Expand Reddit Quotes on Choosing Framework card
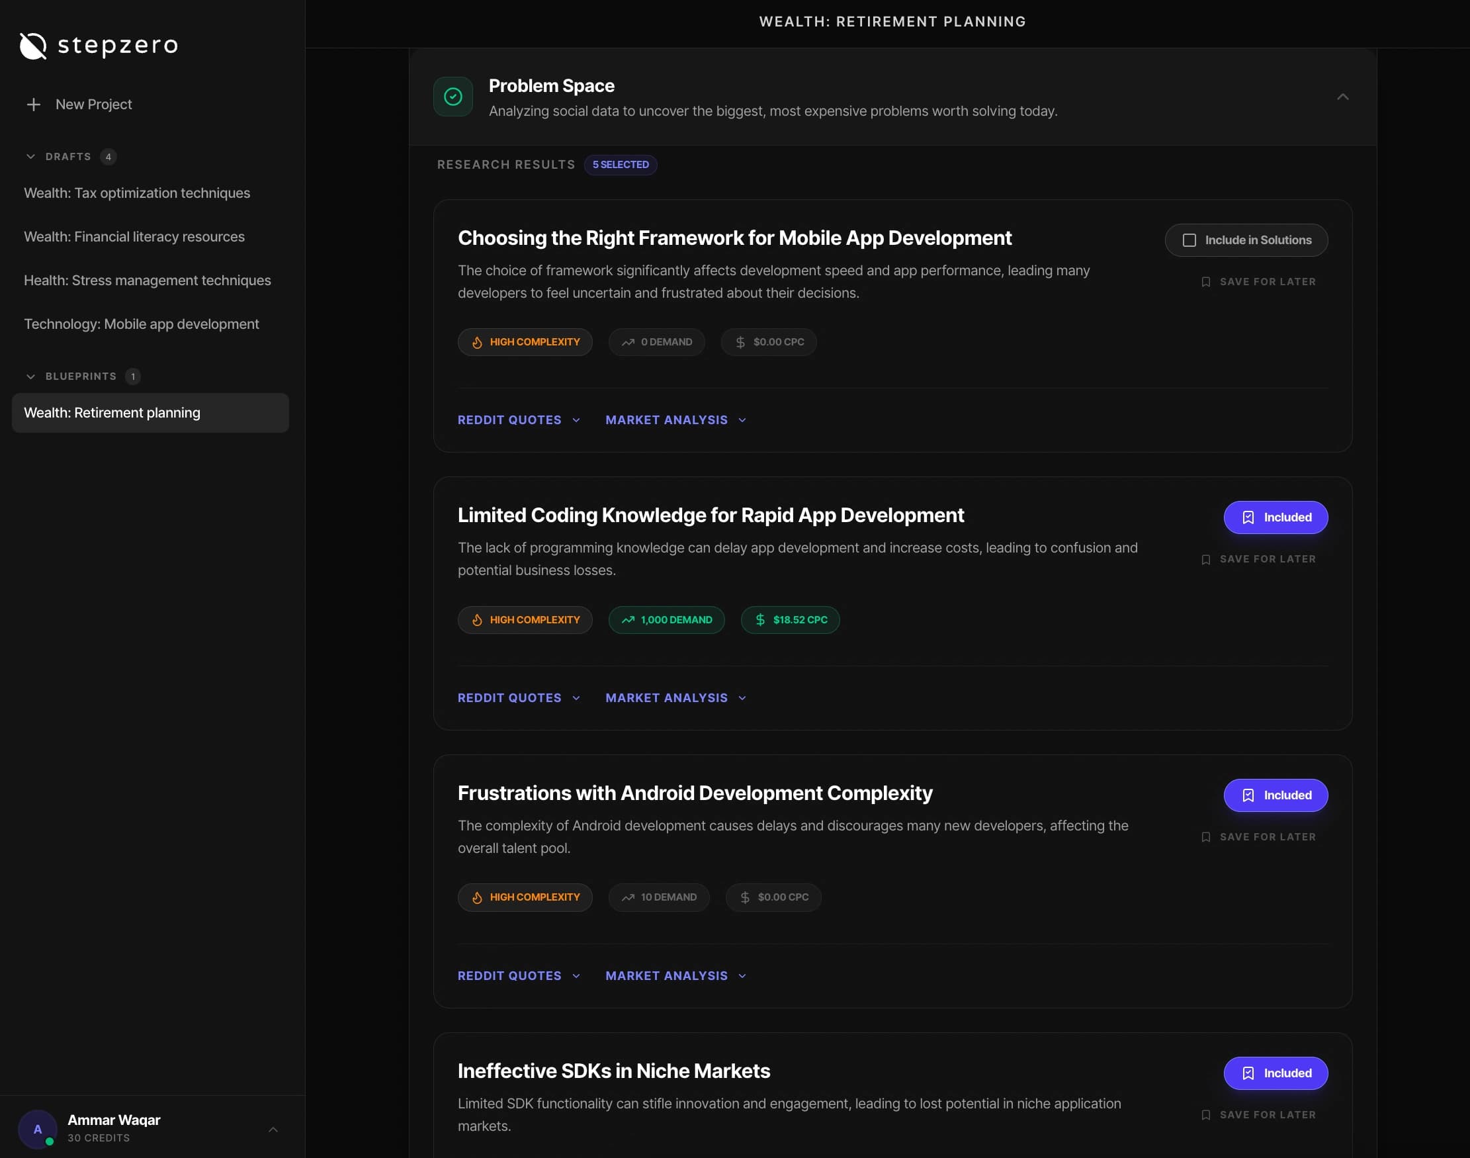Viewport: 1470px width, 1158px height. click(519, 420)
